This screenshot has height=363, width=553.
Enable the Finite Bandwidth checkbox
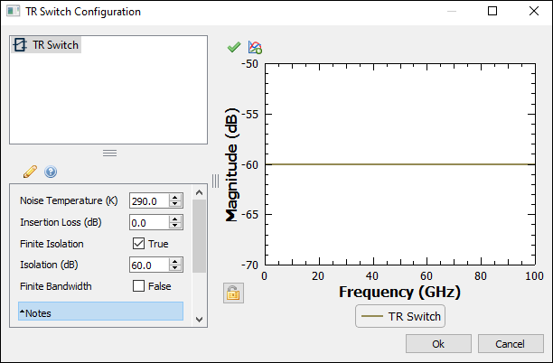pos(138,286)
